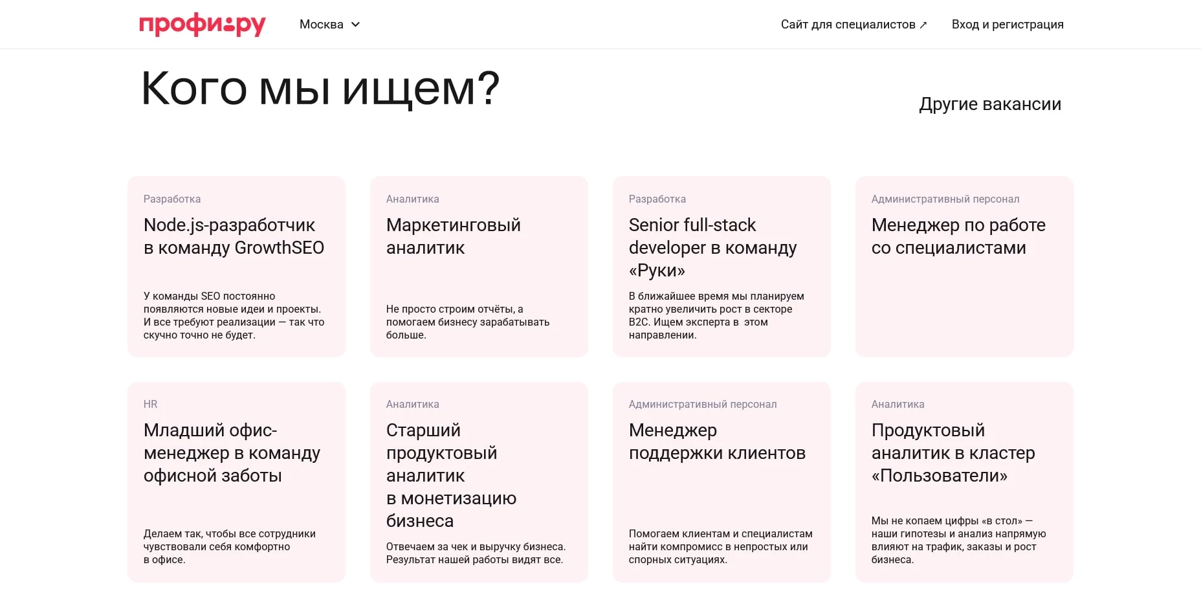This screenshot has width=1201, height=591.
Task: Open the «Другие вакансии» page
Action: tap(990, 104)
